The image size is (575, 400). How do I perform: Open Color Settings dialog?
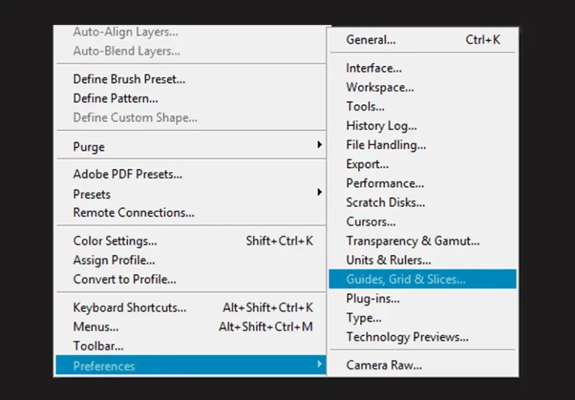pos(190,241)
